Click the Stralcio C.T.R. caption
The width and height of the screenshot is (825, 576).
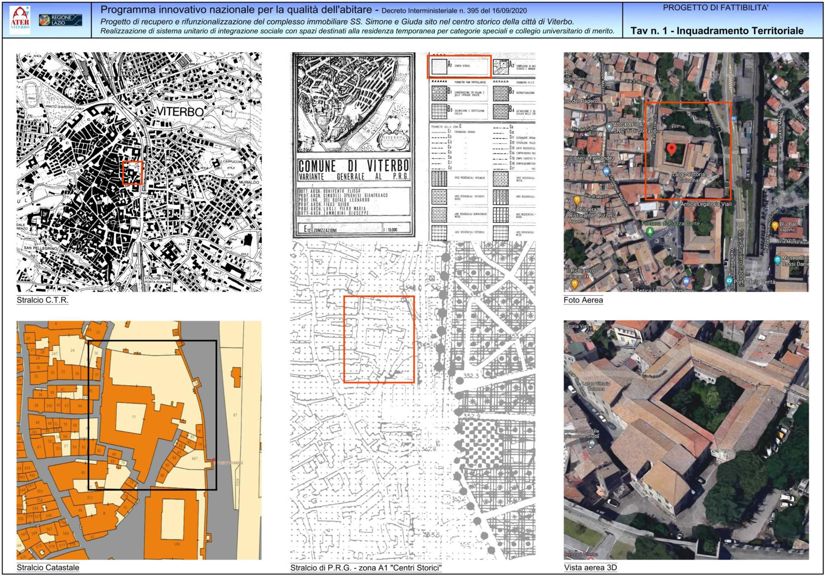pyautogui.click(x=43, y=300)
